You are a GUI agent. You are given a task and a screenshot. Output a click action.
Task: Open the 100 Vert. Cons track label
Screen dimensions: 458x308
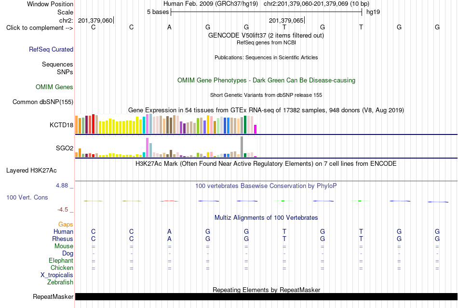[x=27, y=198]
